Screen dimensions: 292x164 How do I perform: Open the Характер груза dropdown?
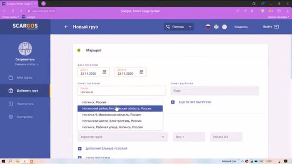123,137
